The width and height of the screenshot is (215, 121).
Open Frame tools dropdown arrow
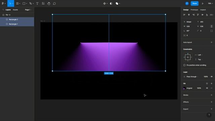[x=20, y=4]
